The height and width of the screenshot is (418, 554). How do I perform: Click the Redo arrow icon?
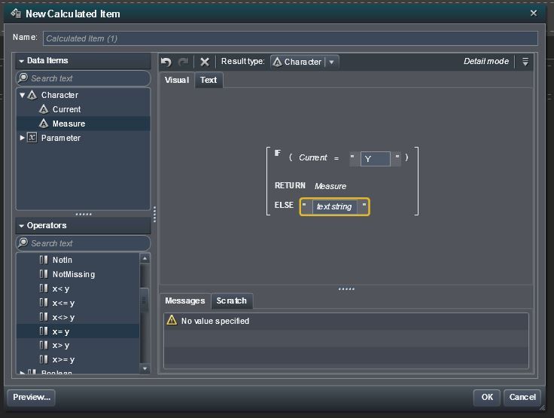183,62
